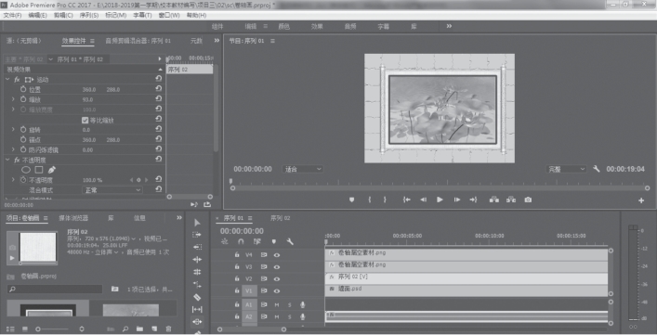The height and width of the screenshot is (335, 657).
Task: Click Mark Out in the program monitor
Action: tap(385, 200)
